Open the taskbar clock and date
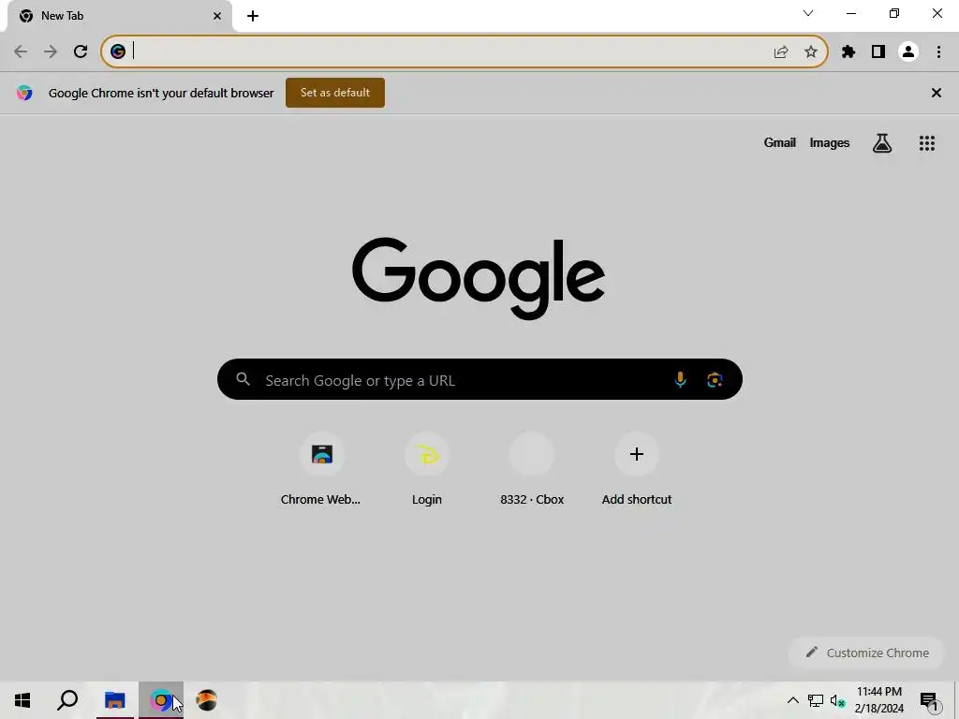The width and height of the screenshot is (959, 719). [x=878, y=700]
